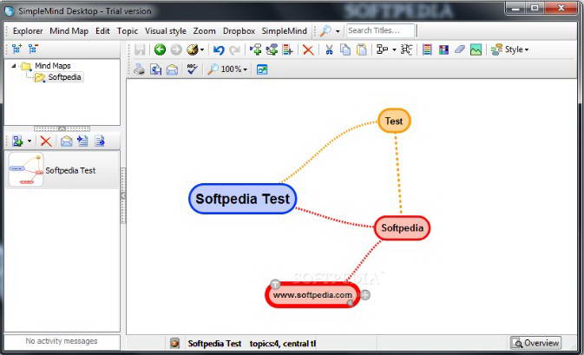
Task: Click the rainbow striped list icon
Action: [427, 49]
